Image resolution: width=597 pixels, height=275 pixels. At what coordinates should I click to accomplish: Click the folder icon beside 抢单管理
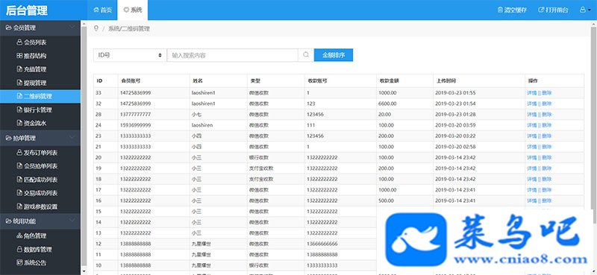coord(8,138)
